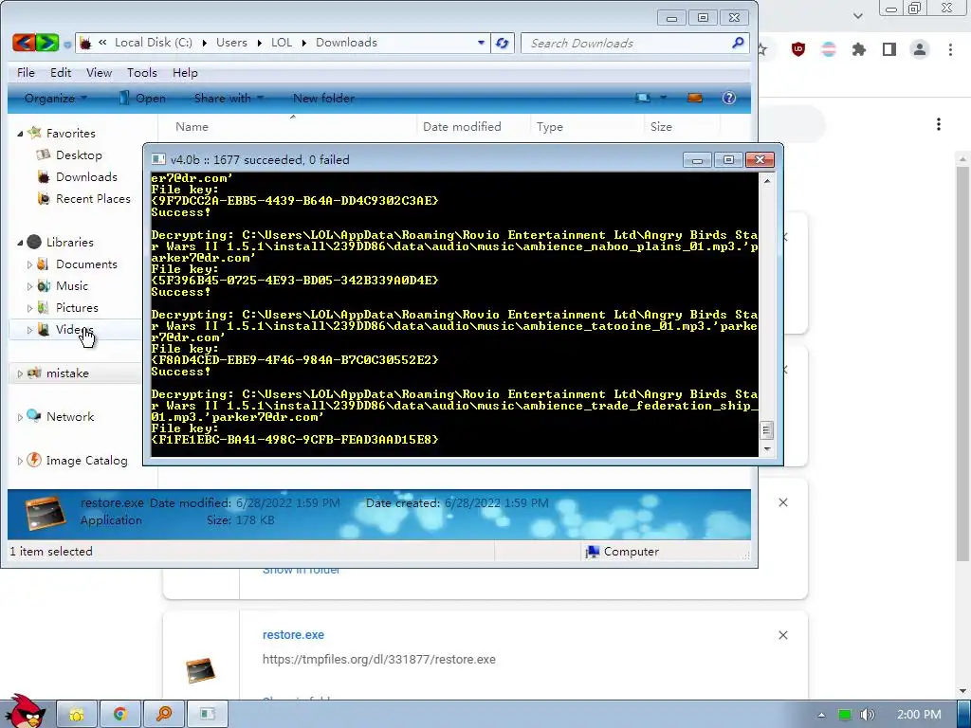Image resolution: width=971 pixels, height=728 pixels.
Task: Open the Tools menu
Action: (142, 72)
